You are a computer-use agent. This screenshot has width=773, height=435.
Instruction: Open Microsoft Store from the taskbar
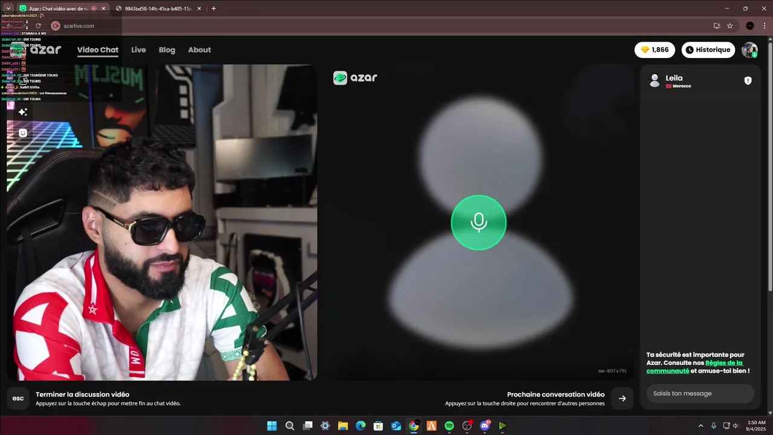pyautogui.click(x=378, y=426)
